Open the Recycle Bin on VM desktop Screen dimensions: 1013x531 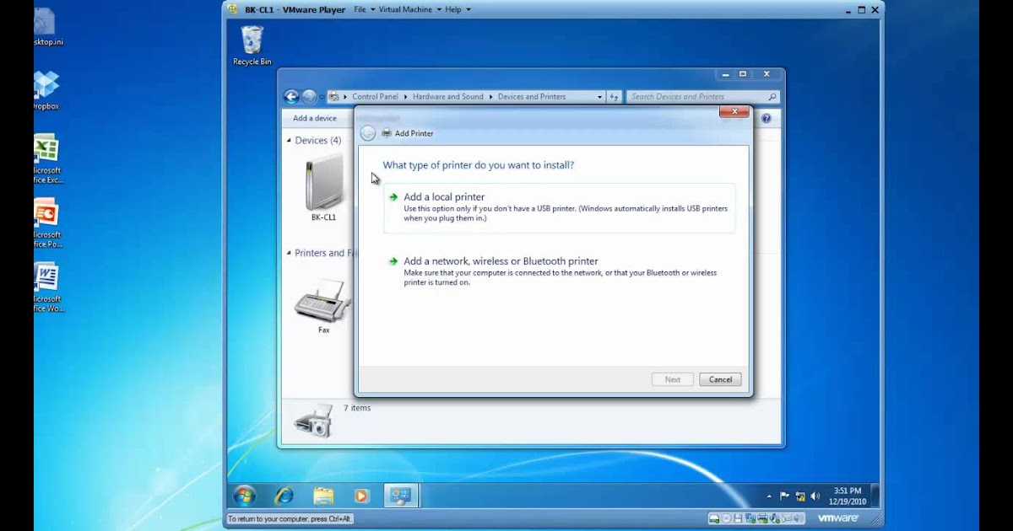point(252,46)
